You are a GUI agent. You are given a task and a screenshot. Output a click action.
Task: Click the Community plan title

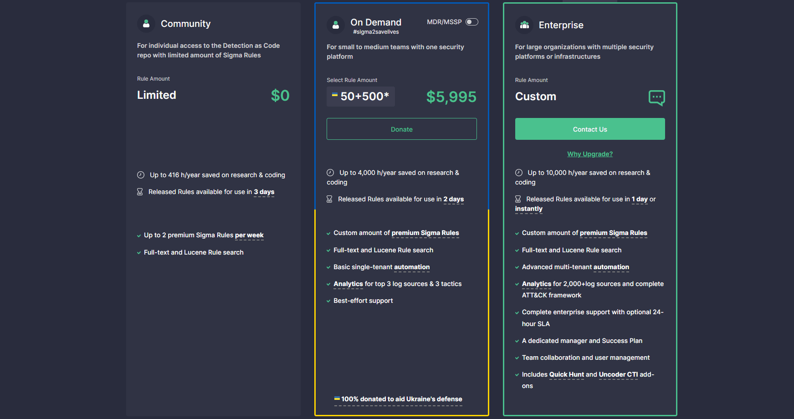point(185,24)
